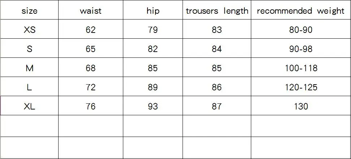Click the 'recommended weight' header cell
The height and width of the screenshot is (159, 351).
click(301, 10)
